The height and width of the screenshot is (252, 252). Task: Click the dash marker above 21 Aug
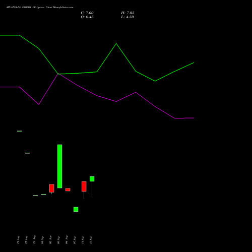[x=20, y=131]
